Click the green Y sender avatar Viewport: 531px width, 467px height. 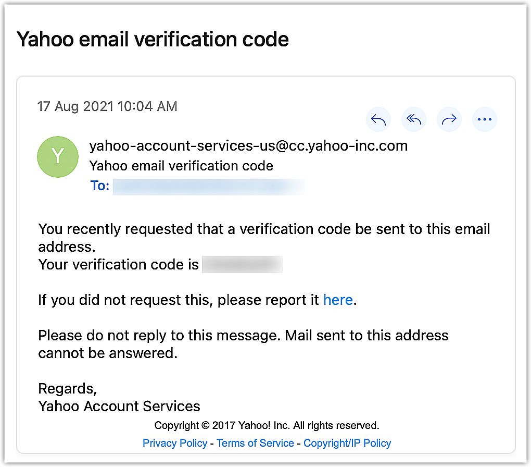(58, 156)
